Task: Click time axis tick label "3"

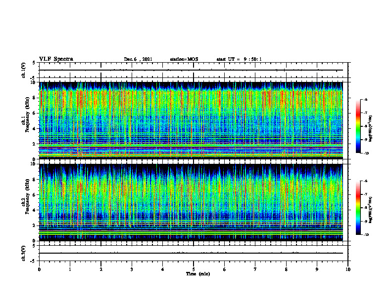Action: 132,269
